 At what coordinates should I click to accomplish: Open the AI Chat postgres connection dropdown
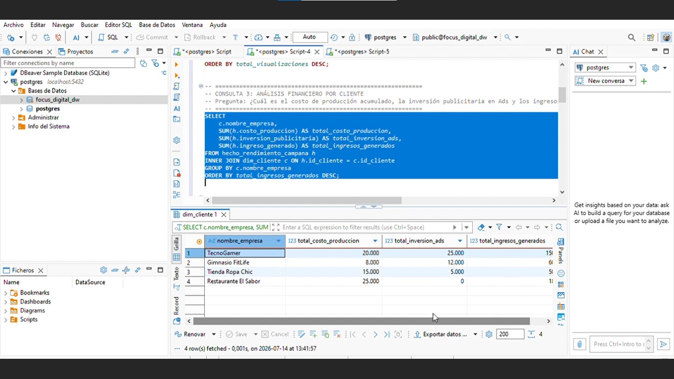click(x=605, y=68)
